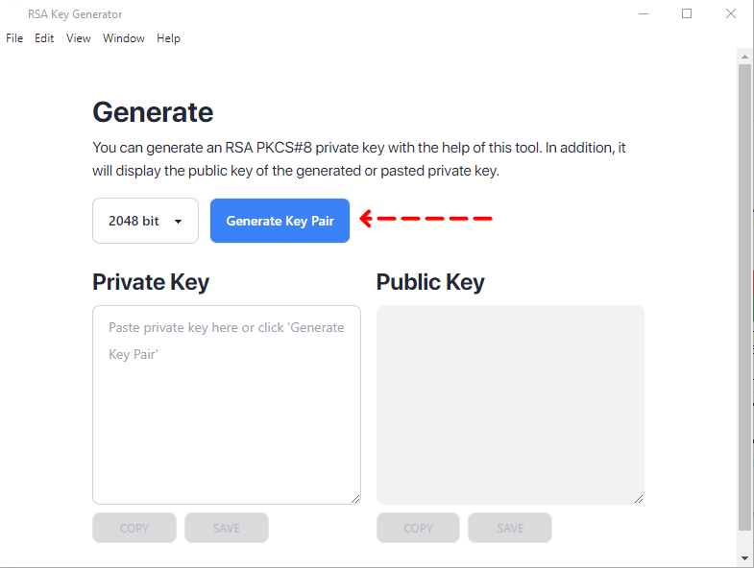Open the File menu
754x568 pixels.
[14, 38]
